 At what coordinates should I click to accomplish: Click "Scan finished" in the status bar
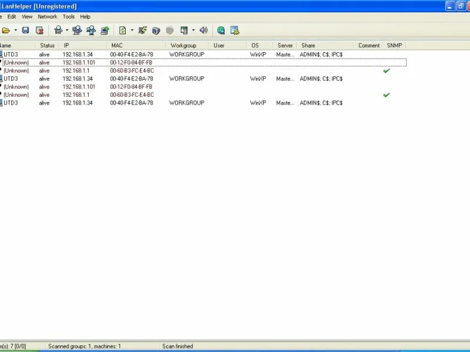pyautogui.click(x=177, y=346)
